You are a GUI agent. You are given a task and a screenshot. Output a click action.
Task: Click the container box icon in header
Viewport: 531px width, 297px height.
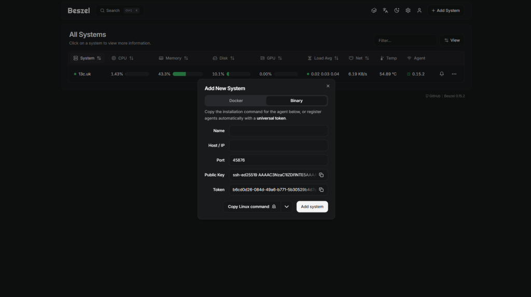coord(374,10)
